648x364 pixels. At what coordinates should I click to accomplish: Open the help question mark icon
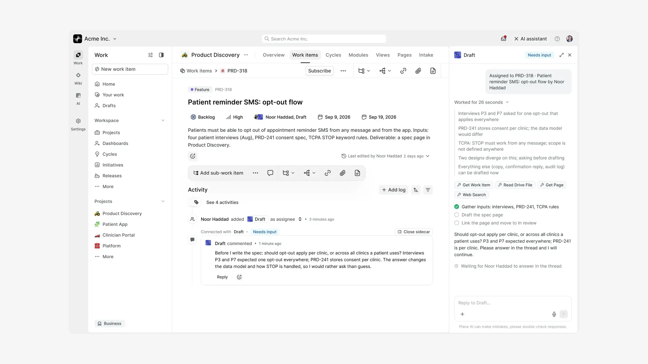tap(557, 39)
